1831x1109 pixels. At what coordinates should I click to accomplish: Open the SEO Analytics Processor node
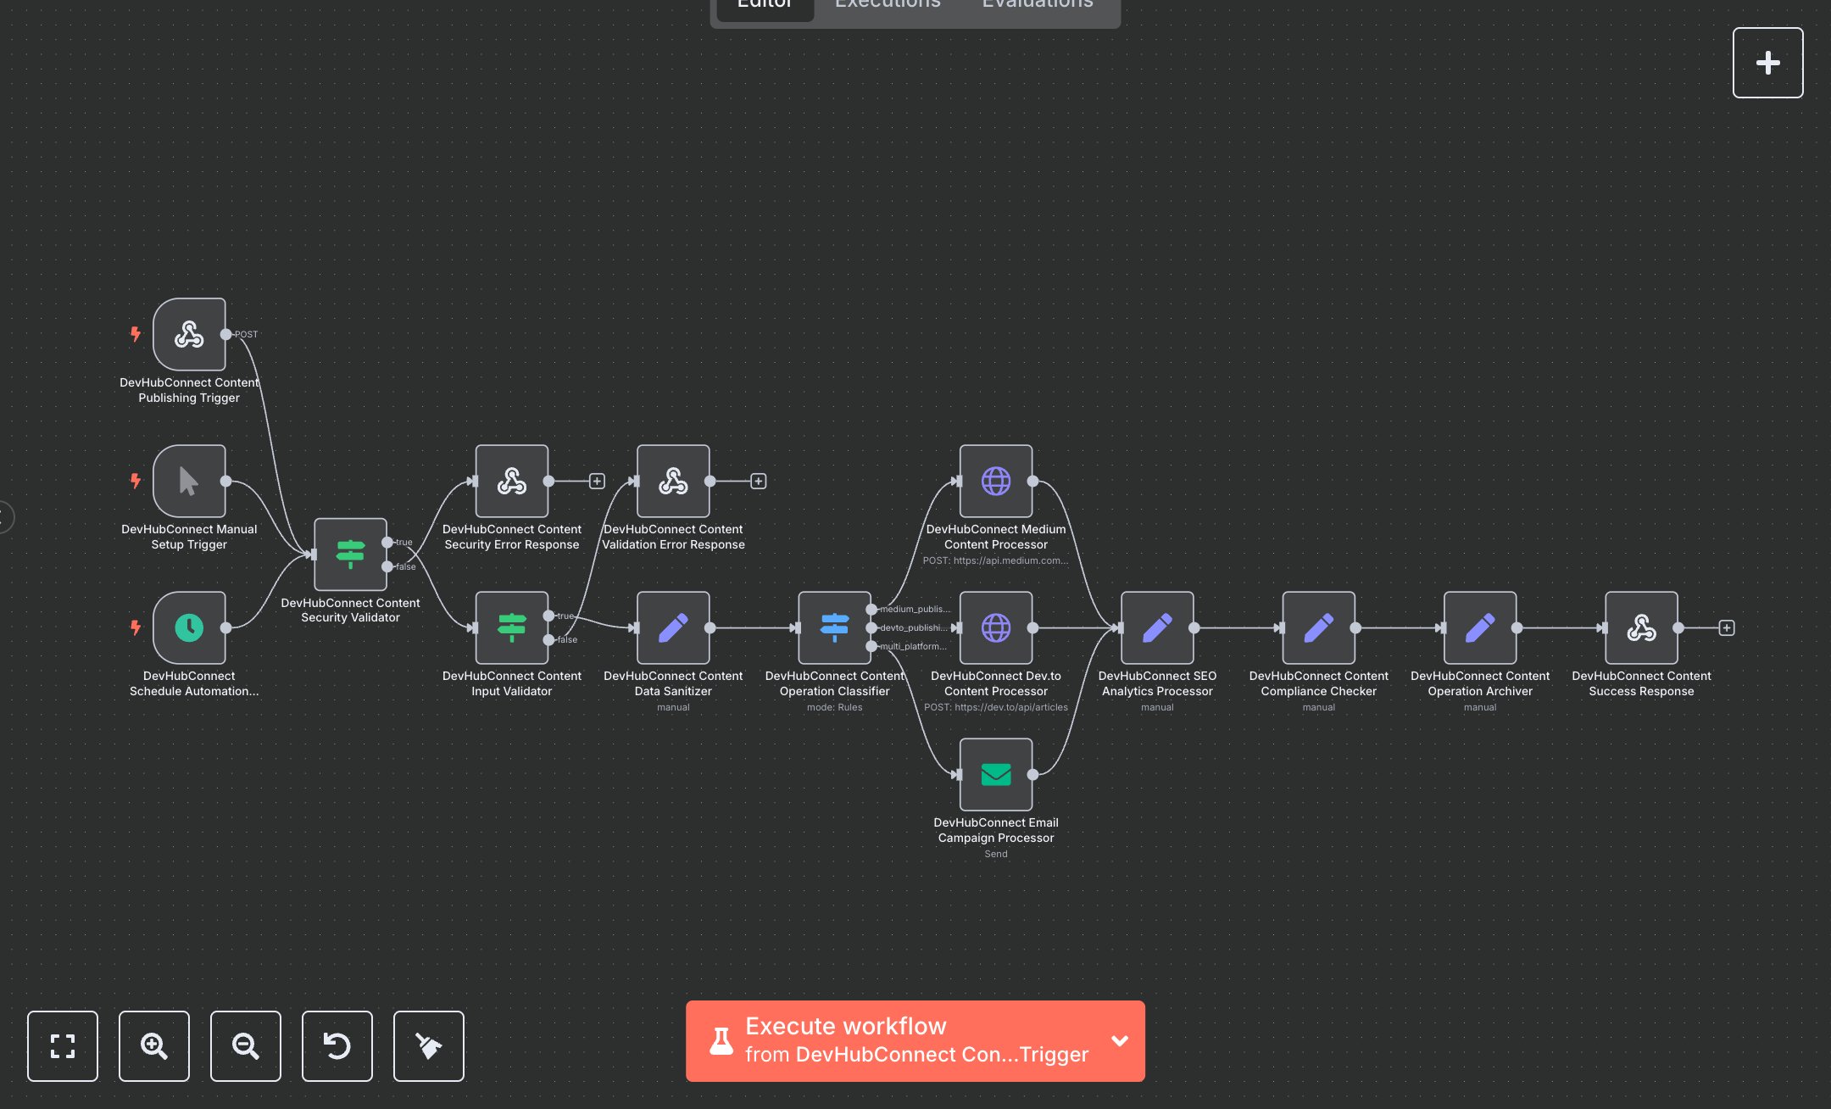click(1156, 627)
